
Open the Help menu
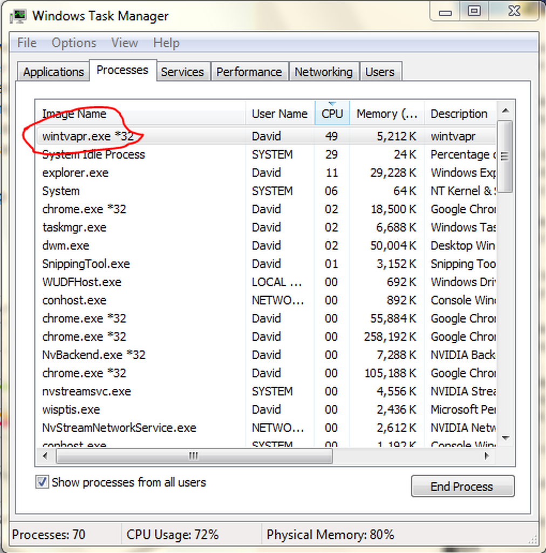[x=166, y=43]
